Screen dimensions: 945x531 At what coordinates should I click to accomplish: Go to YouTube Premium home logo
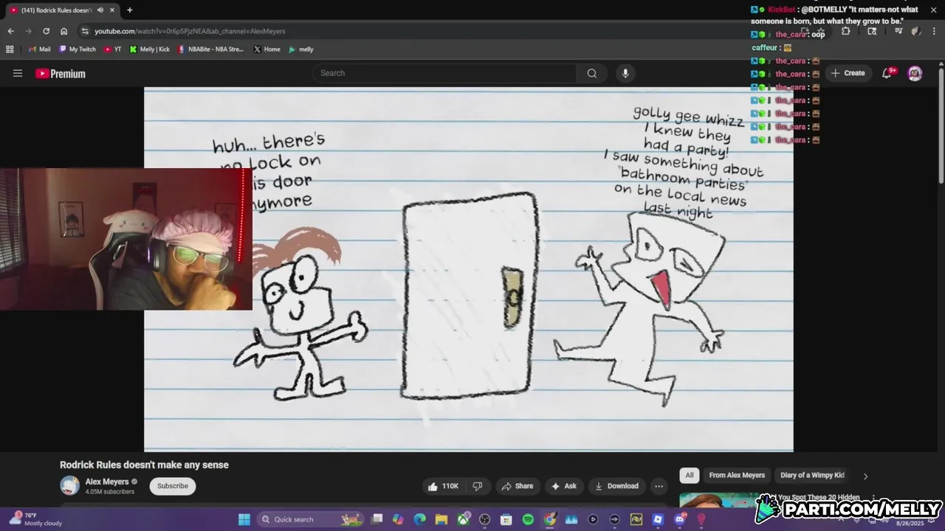61,74
